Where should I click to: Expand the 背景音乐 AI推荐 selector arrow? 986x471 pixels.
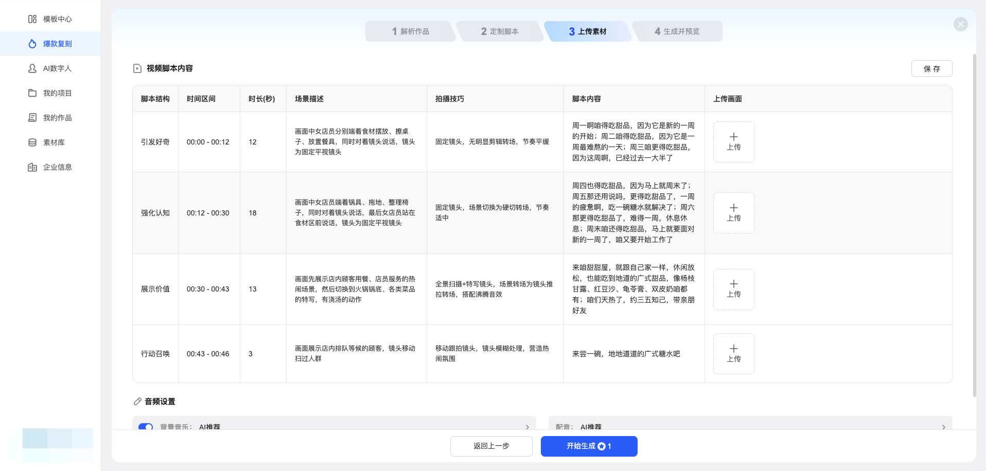pyautogui.click(x=527, y=427)
